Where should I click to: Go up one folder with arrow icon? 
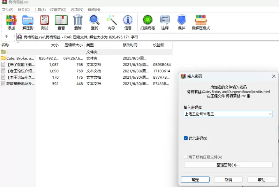click(6, 37)
